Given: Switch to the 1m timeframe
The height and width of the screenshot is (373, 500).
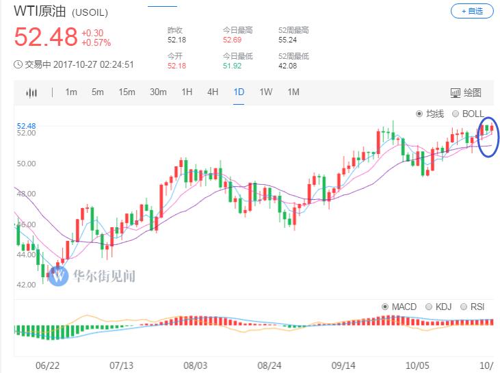Looking at the screenshot, I should [71, 92].
